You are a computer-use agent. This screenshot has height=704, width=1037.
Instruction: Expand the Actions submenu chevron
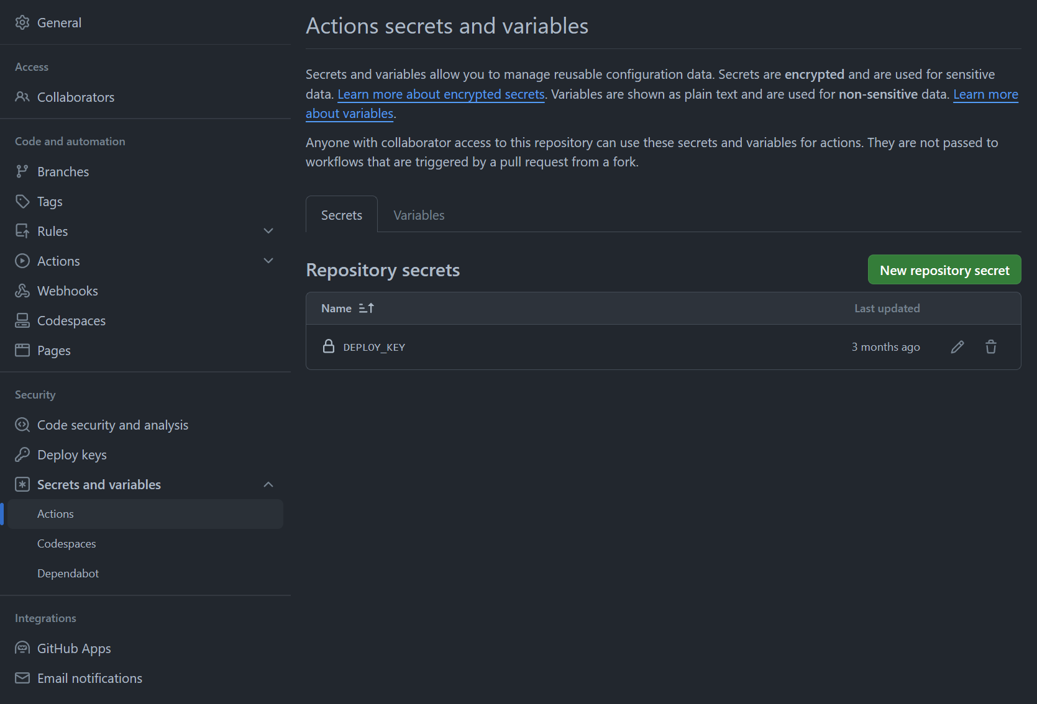(x=268, y=261)
